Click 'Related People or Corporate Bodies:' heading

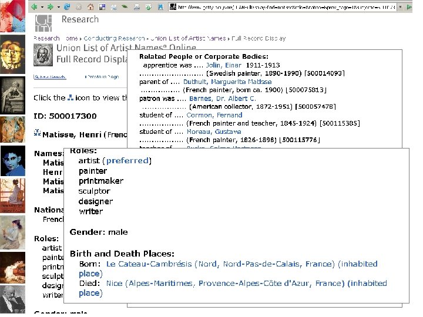coord(204,56)
